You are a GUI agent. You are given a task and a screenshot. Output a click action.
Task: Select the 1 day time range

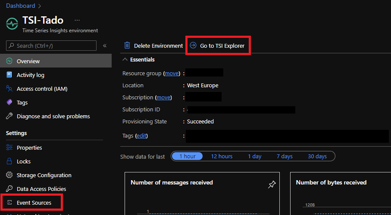[255, 156]
